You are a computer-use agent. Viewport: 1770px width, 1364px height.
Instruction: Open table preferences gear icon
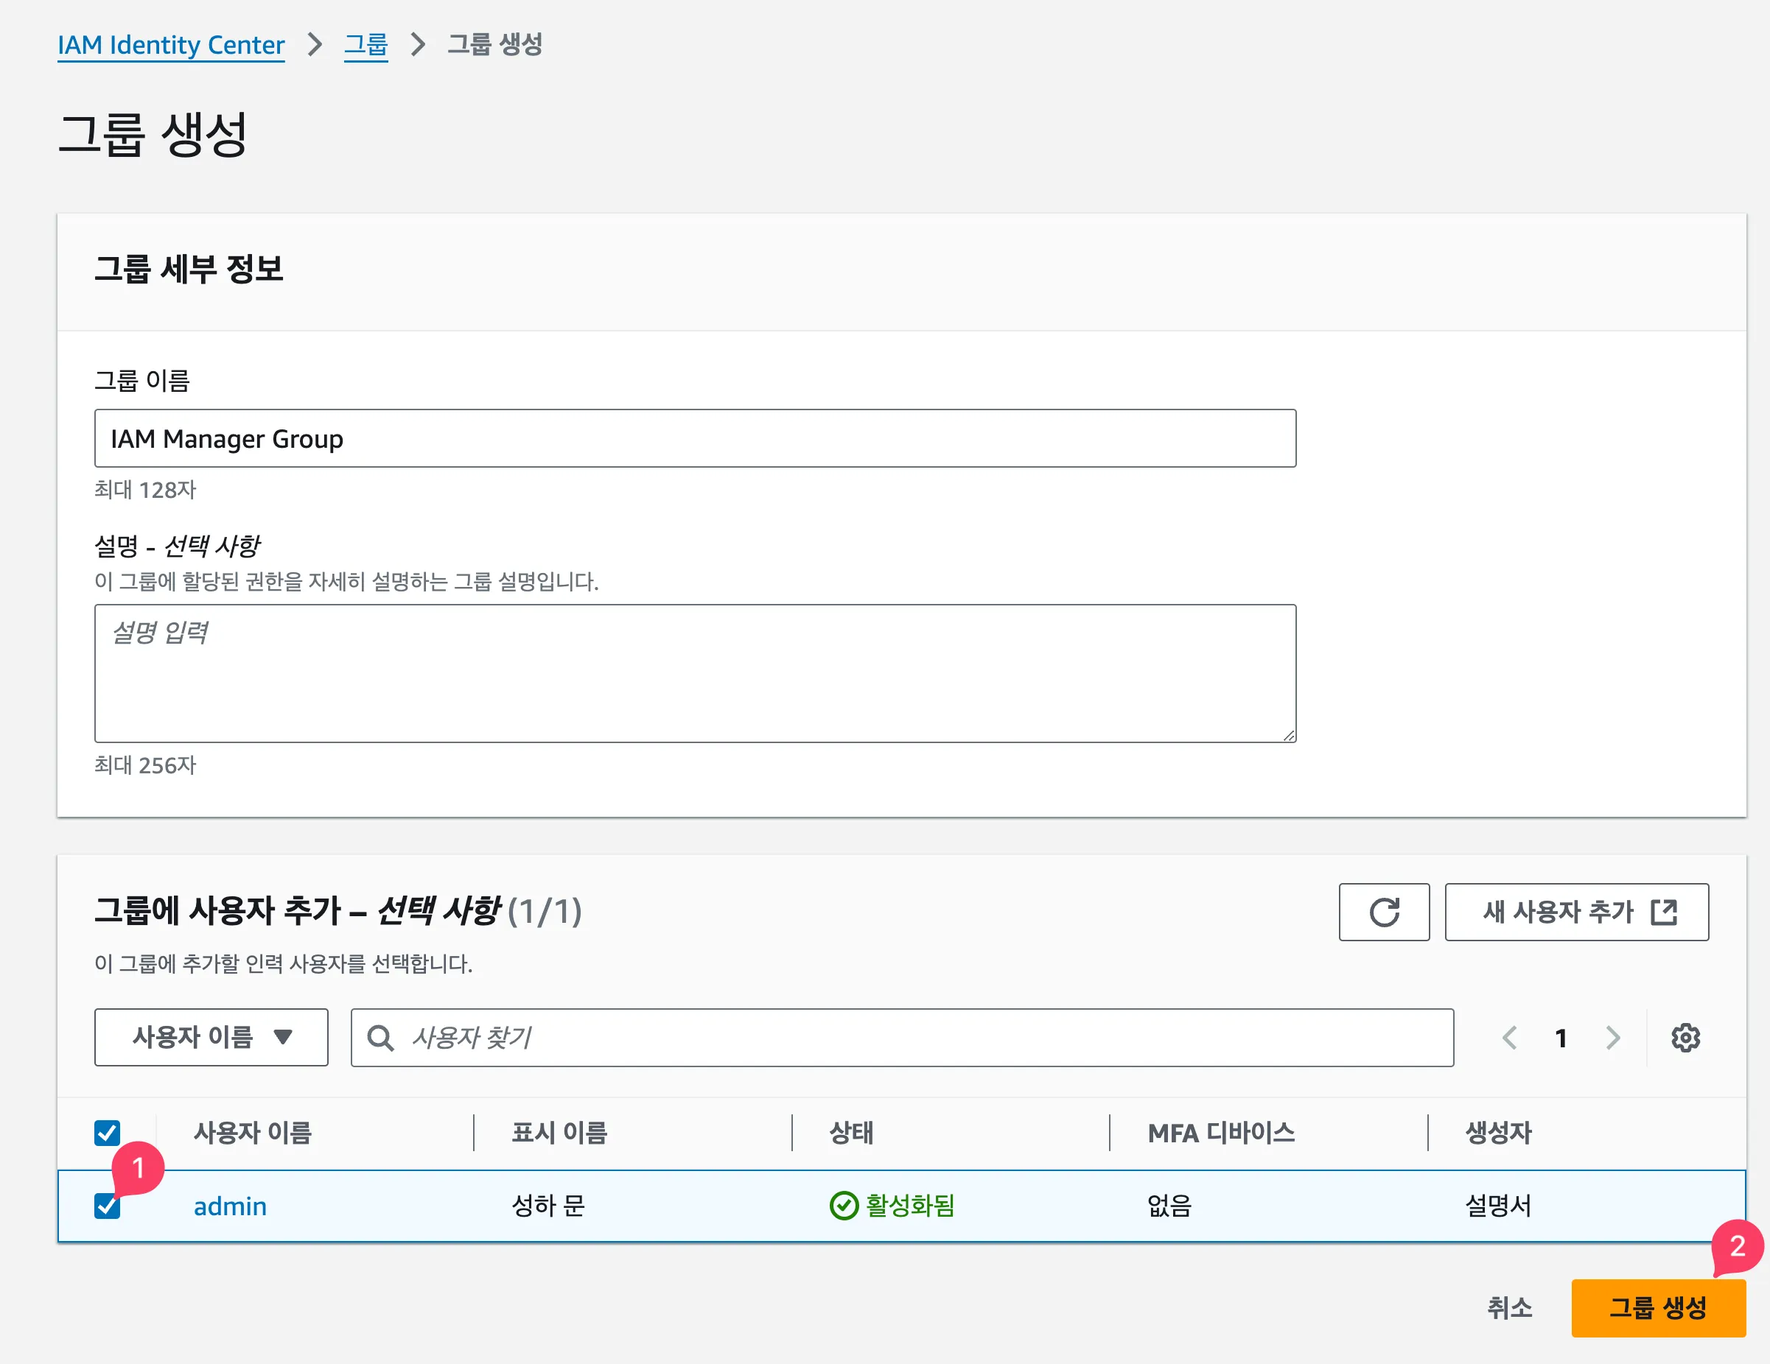tap(1685, 1038)
